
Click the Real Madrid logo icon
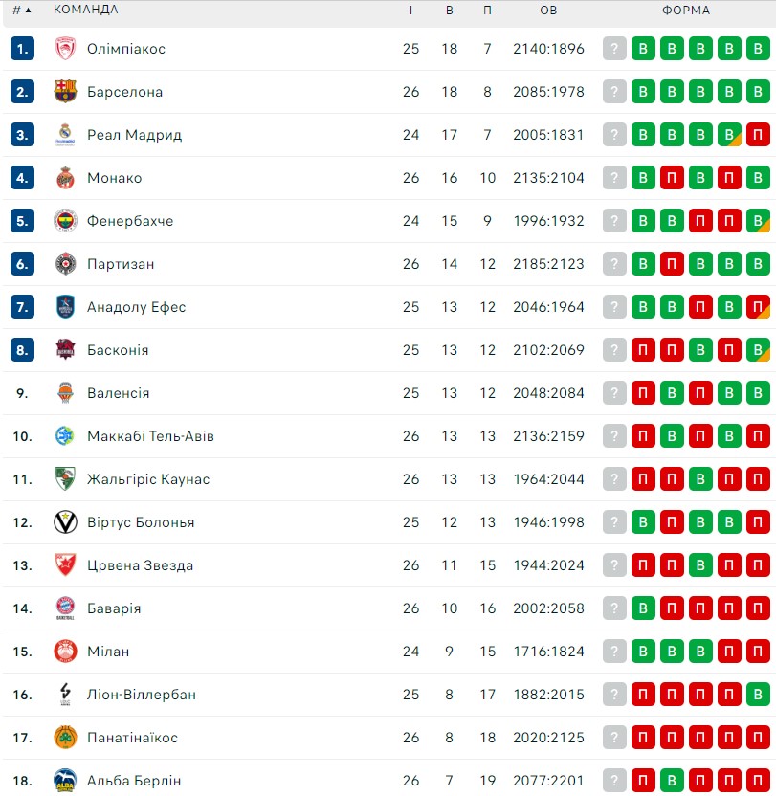pyautogui.click(x=65, y=135)
